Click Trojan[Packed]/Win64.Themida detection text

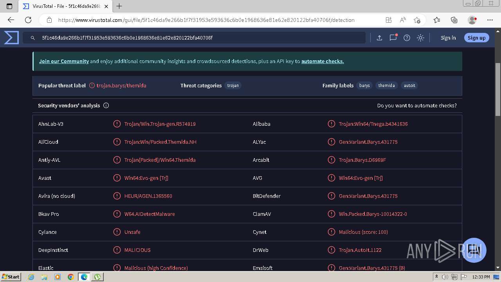pos(160,160)
